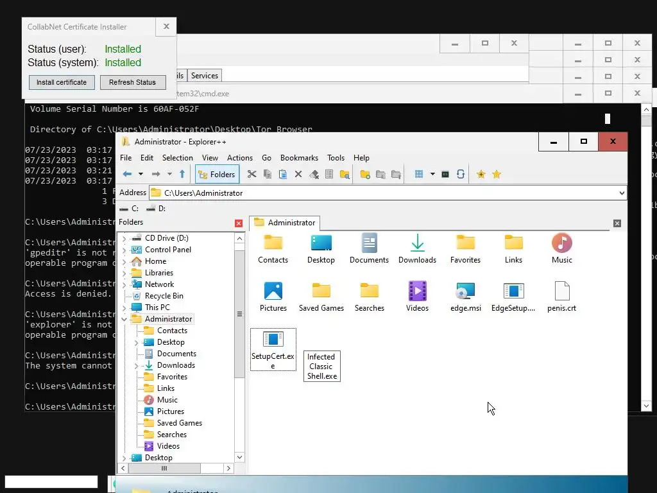This screenshot has height=493, width=657.
Task: Permanently delete via the toolbar icon
Action: click(x=314, y=174)
